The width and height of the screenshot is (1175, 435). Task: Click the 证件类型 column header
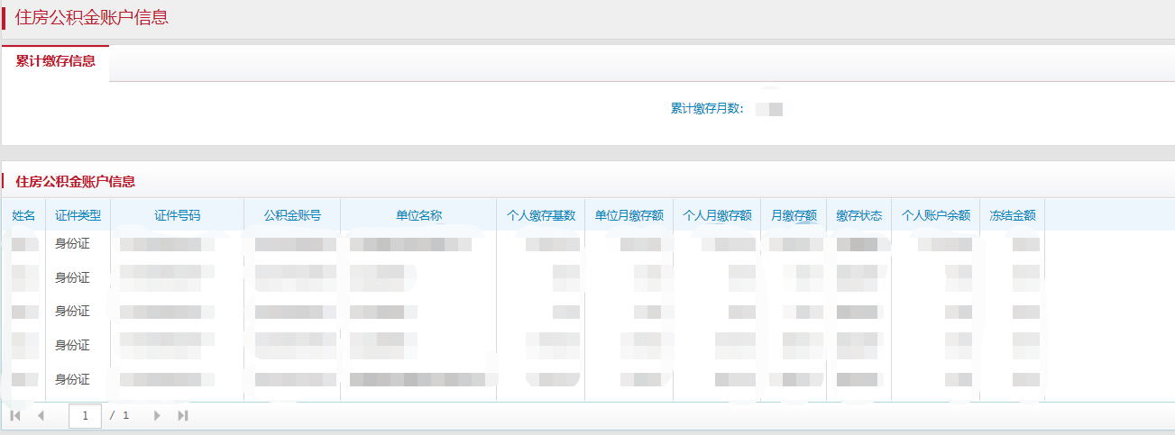(x=78, y=215)
